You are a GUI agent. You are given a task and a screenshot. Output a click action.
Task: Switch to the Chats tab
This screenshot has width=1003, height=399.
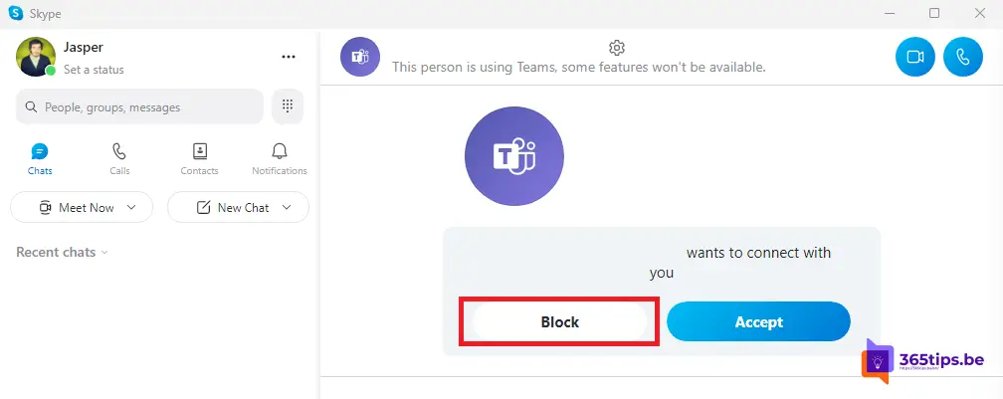40,159
